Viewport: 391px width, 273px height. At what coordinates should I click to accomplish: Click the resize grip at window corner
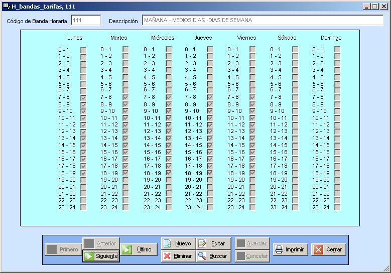point(386,269)
